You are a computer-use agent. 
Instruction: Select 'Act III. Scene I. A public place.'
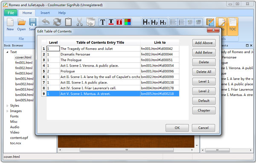[100, 82]
